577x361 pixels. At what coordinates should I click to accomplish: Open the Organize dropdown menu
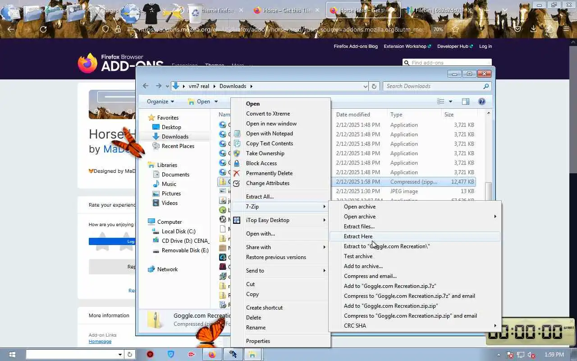(x=160, y=102)
